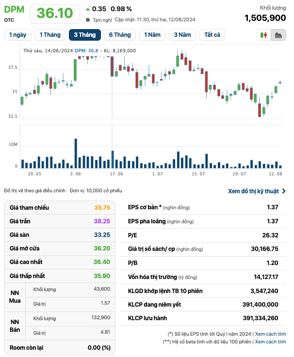The height and width of the screenshot is (357, 294).
Task: Switch to candlestick chart view icon
Action: coord(264,35)
